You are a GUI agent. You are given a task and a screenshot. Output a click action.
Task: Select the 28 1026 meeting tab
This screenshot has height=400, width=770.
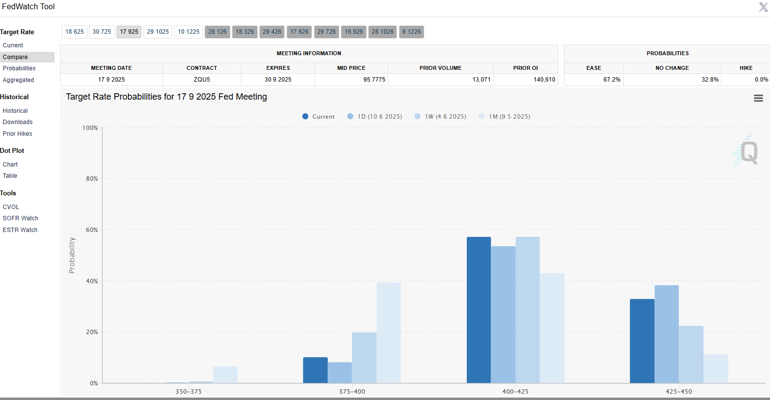pos(382,32)
